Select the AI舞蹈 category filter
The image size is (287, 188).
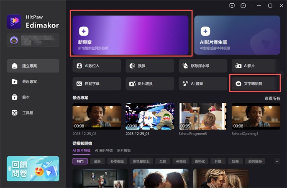click(181, 161)
